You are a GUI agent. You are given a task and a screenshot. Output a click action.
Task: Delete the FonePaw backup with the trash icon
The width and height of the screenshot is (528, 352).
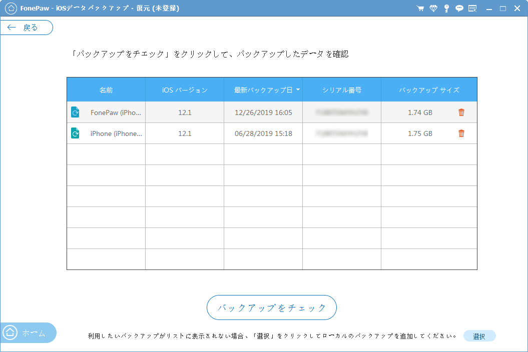(x=461, y=112)
